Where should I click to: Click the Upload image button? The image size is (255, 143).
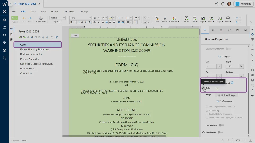click(227, 95)
